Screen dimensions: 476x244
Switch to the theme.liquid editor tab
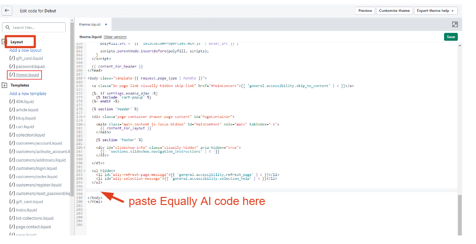(91, 24)
